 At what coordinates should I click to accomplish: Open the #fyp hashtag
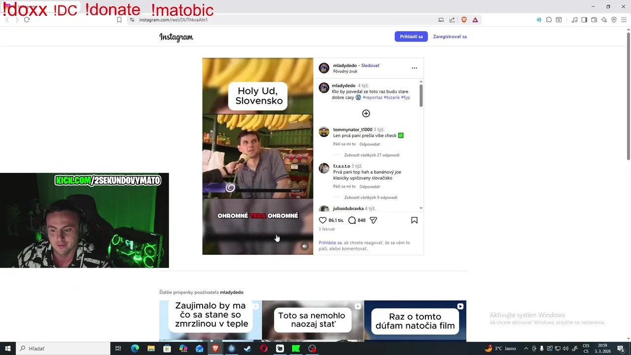405,98
